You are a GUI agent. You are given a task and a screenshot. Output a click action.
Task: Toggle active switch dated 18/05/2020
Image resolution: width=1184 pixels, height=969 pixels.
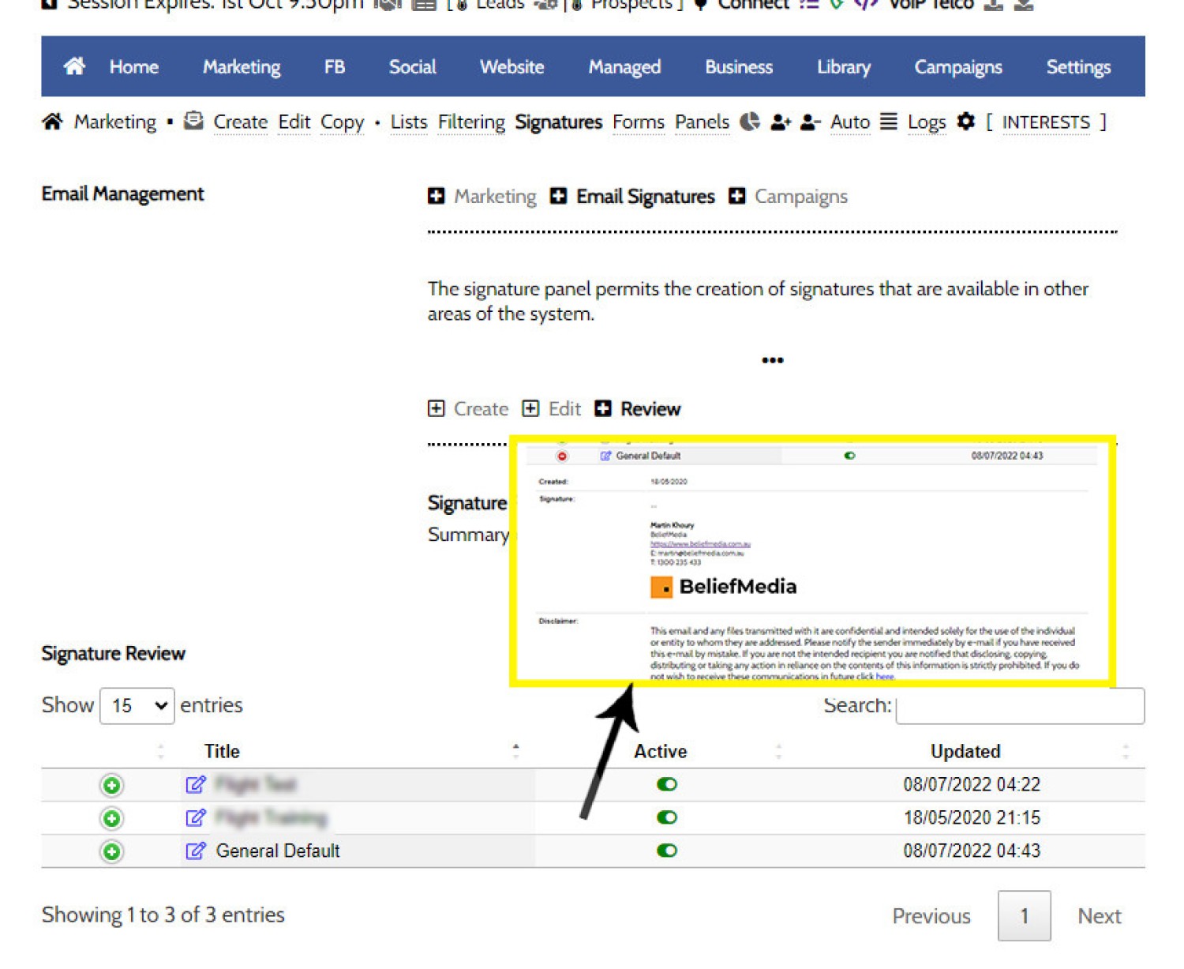click(x=667, y=817)
